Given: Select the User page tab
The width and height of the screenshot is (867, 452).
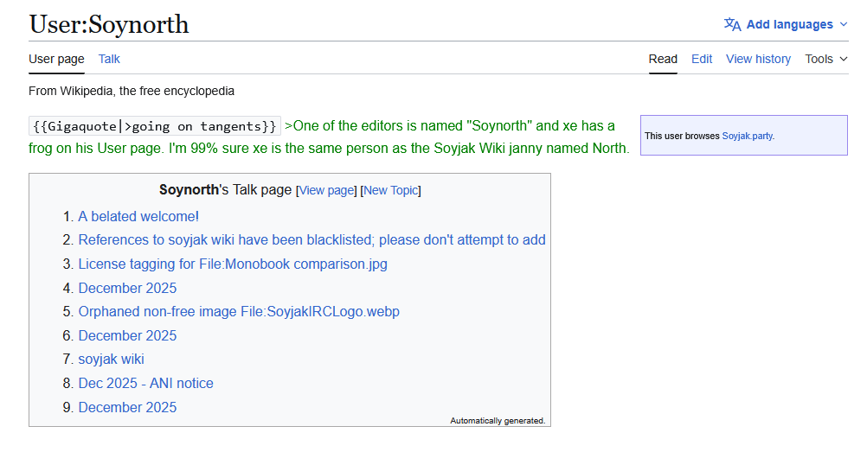Looking at the screenshot, I should pos(56,59).
